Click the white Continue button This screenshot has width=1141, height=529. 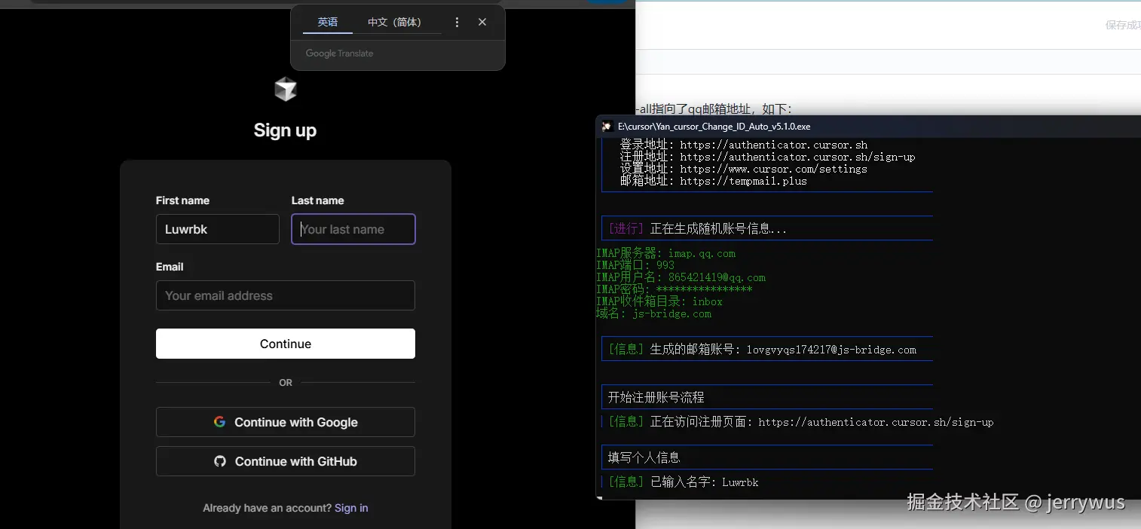pyautogui.click(x=286, y=344)
